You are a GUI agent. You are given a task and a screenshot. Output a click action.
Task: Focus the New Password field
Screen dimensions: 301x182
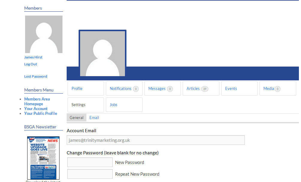pos(90,162)
